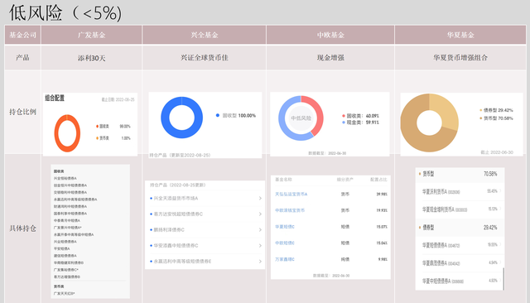
Task: Click the blue 现金类 59.91% legend dot
Action: point(344,123)
